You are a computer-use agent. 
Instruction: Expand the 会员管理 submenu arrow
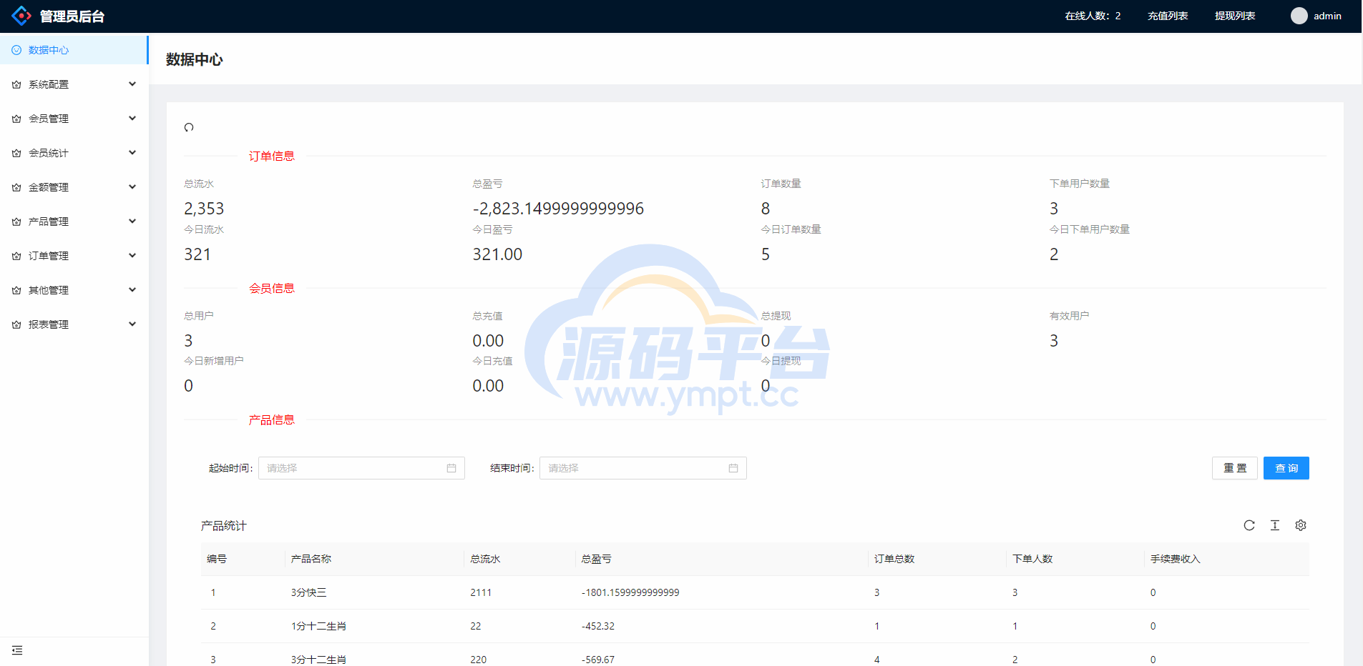click(132, 119)
